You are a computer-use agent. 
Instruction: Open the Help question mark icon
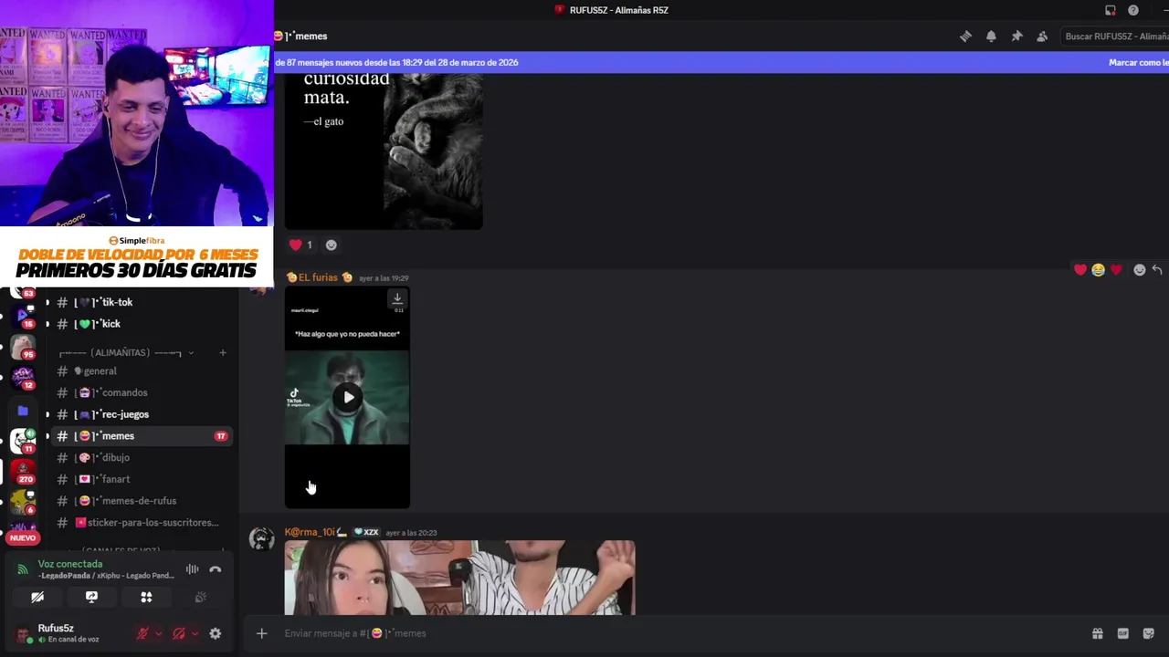pos(1133,10)
